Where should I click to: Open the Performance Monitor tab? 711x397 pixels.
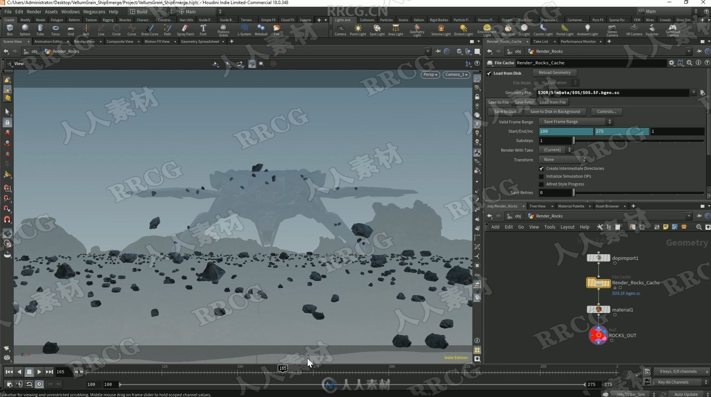pos(578,41)
